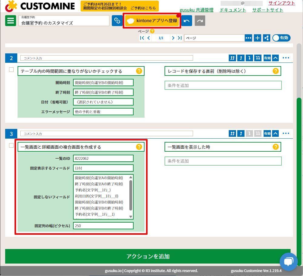Check the checkbox for action 2
This screenshot has height=276, width=303.
point(12,70)
